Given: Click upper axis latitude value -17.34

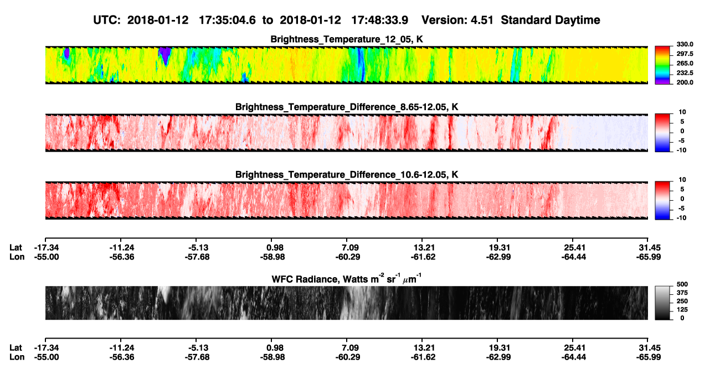Looking at the screenshot, I should (x=47, y=247).
